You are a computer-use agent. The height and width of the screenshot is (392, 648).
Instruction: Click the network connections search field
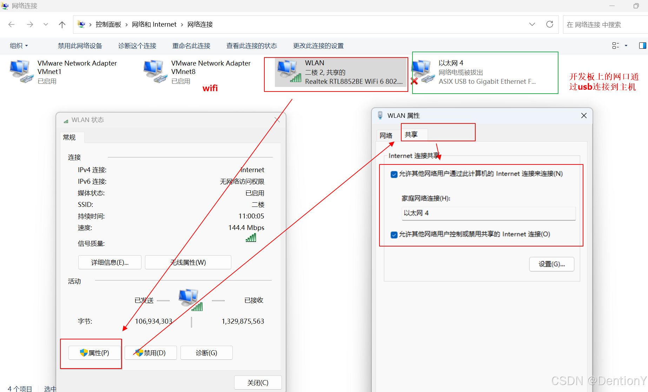[604, 24]
